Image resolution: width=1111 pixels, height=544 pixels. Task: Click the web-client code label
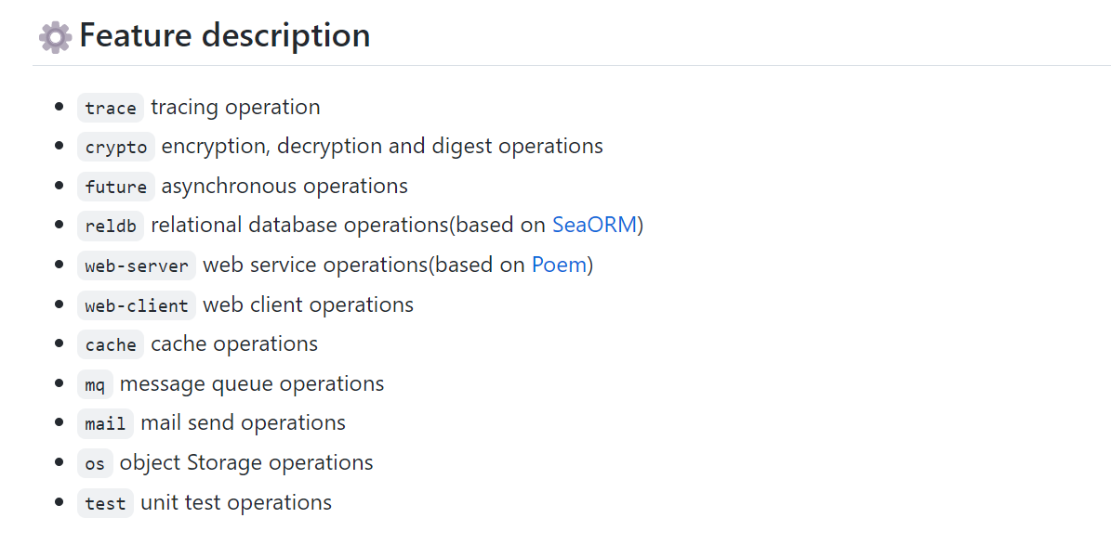click(x=137, y=305)
